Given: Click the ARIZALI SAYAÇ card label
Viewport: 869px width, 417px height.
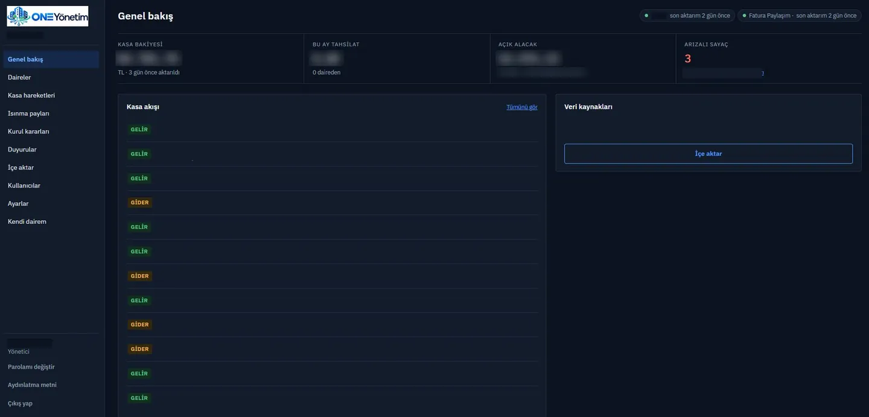Looking at the screenshot, I should 706,45.
